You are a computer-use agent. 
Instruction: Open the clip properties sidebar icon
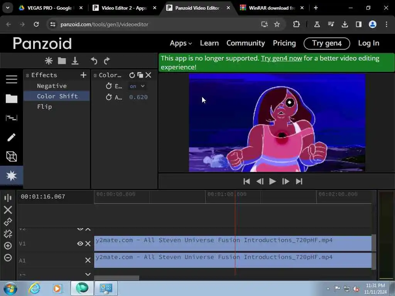click(x=12, y=118)
